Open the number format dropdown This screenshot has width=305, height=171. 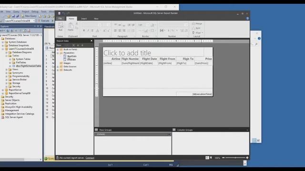(186, 25)
